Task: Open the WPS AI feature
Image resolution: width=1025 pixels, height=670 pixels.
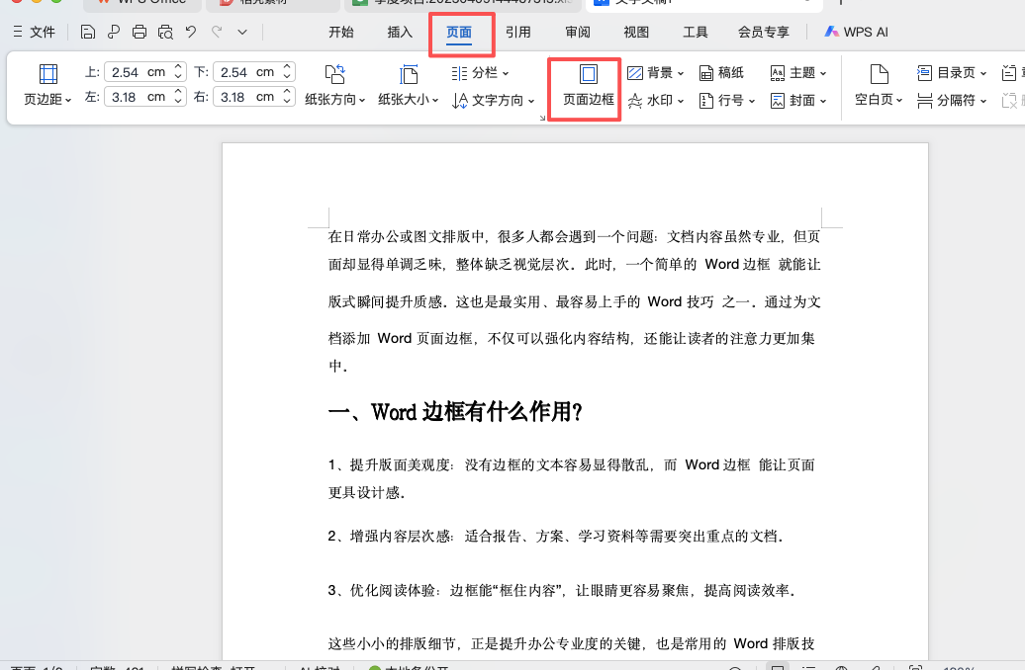Action: tap(855, 32)
